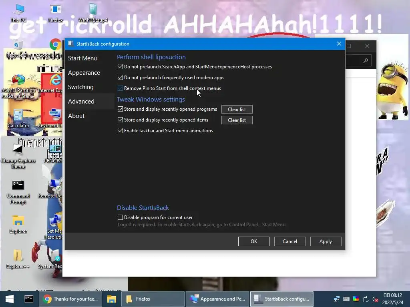The image size is (410, 307).
Task: Open Explorer++ desktop icon
Action: click(x=18, y=259)
